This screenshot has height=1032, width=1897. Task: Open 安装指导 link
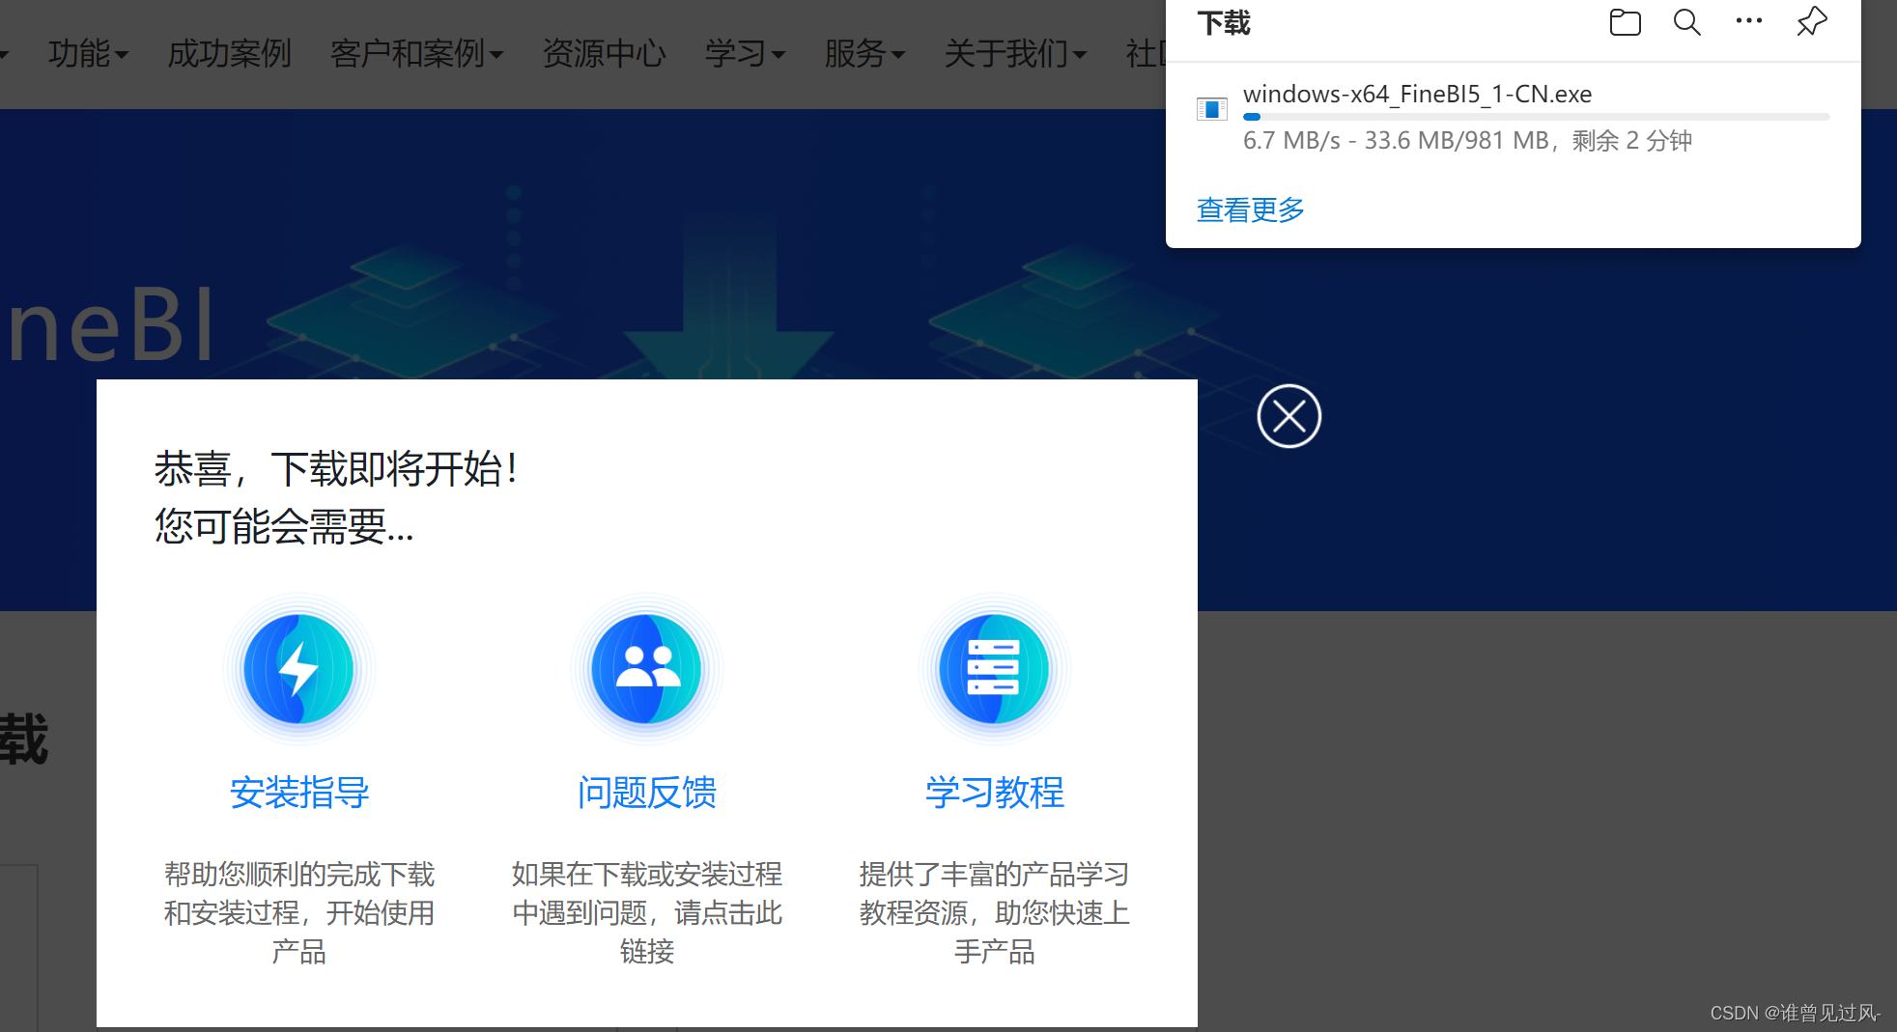pyautogui.click(x=299, y=793)
